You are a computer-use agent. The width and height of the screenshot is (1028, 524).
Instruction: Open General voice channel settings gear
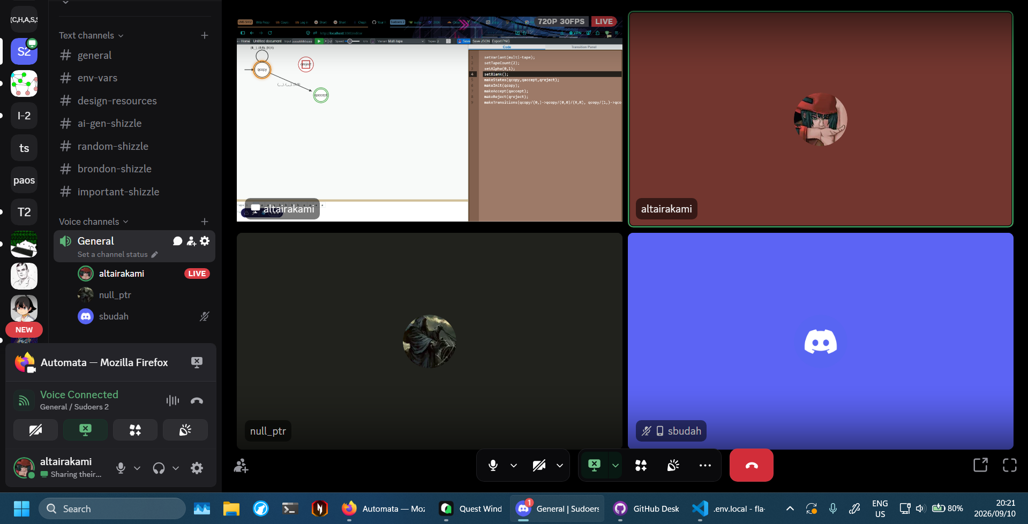(205, 241)
